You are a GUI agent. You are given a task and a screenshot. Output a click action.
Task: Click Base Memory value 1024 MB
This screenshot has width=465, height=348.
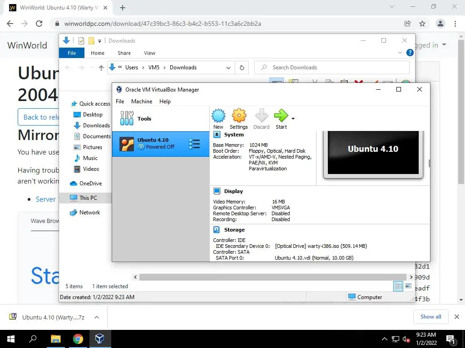(x=258, y=145)
